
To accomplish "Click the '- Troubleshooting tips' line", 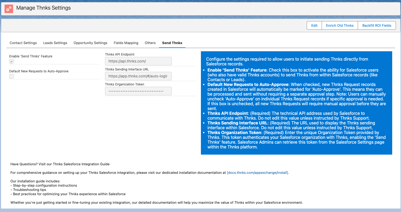I will click(28, 190).
